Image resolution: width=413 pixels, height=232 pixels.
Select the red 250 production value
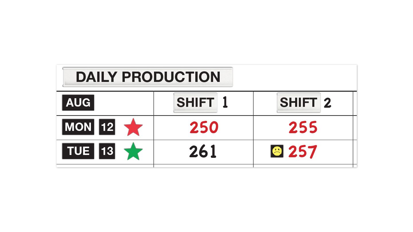204,128
